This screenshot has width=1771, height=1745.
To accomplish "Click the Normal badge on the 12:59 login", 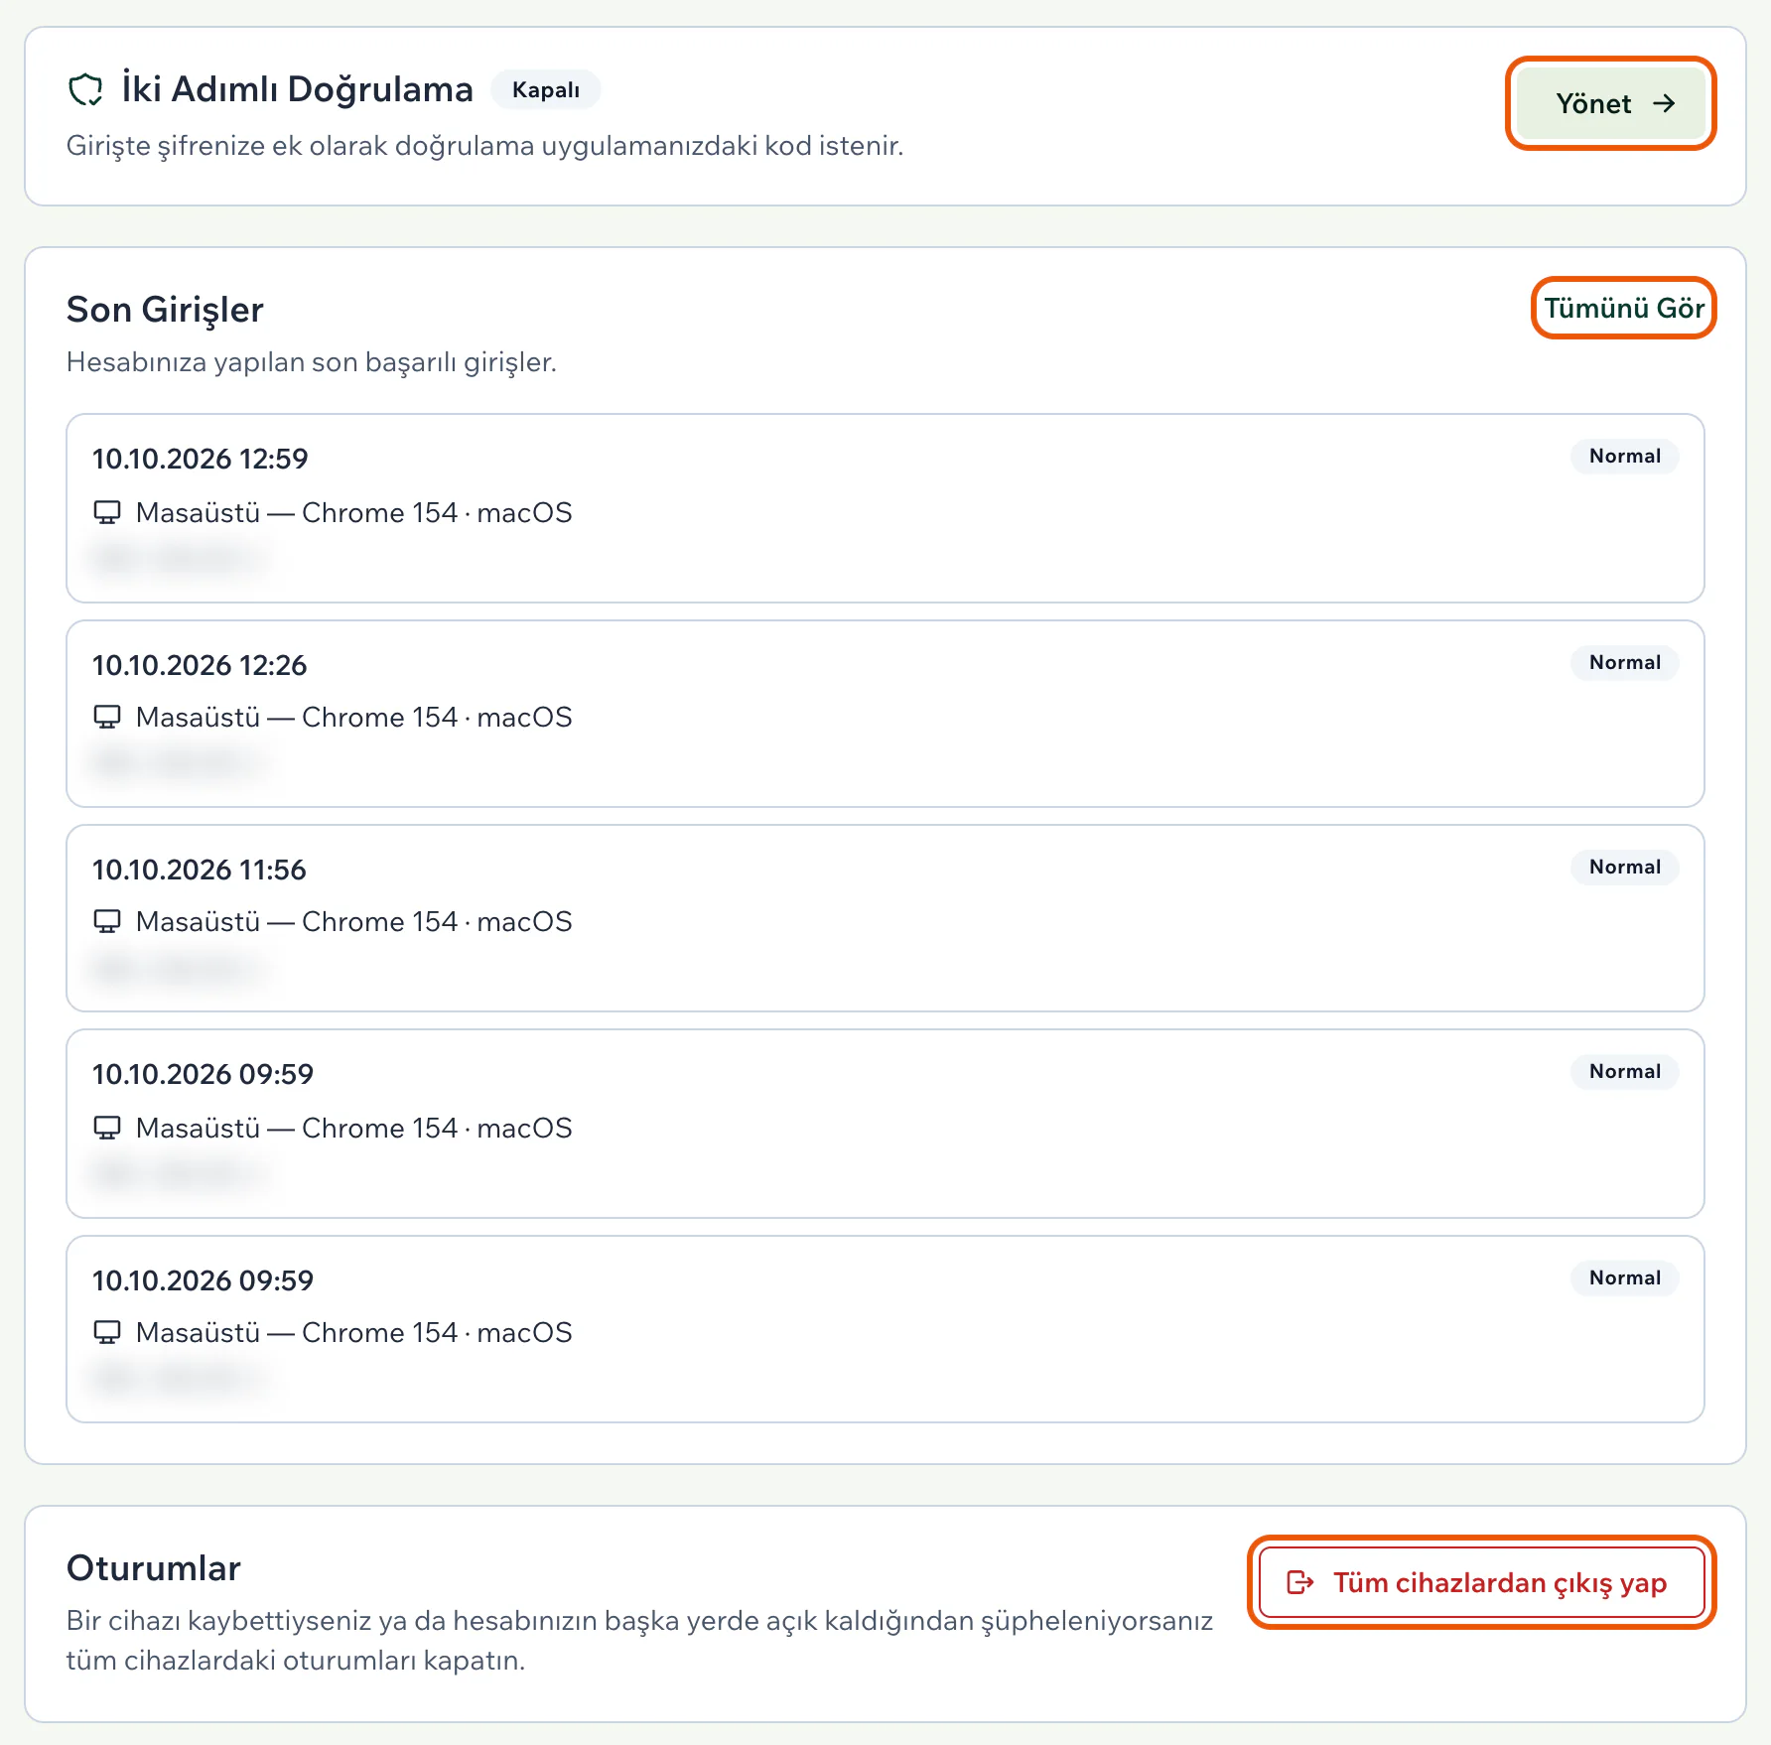I will pyautogui.click(x=1624, y=456).
